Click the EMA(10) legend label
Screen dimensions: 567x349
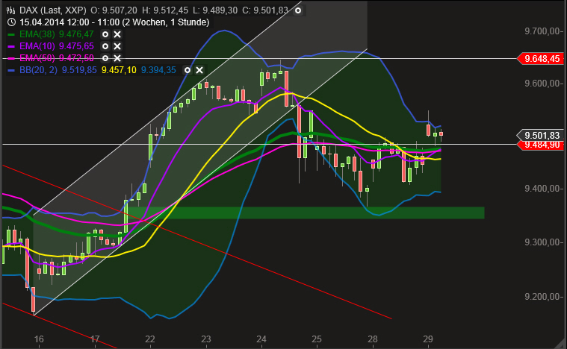point(37,46)
